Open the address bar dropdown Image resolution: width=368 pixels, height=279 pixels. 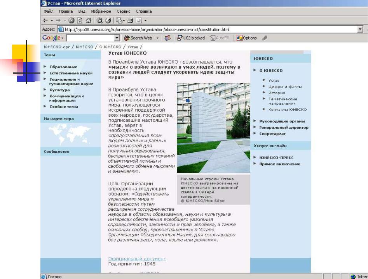pos(360,29)
